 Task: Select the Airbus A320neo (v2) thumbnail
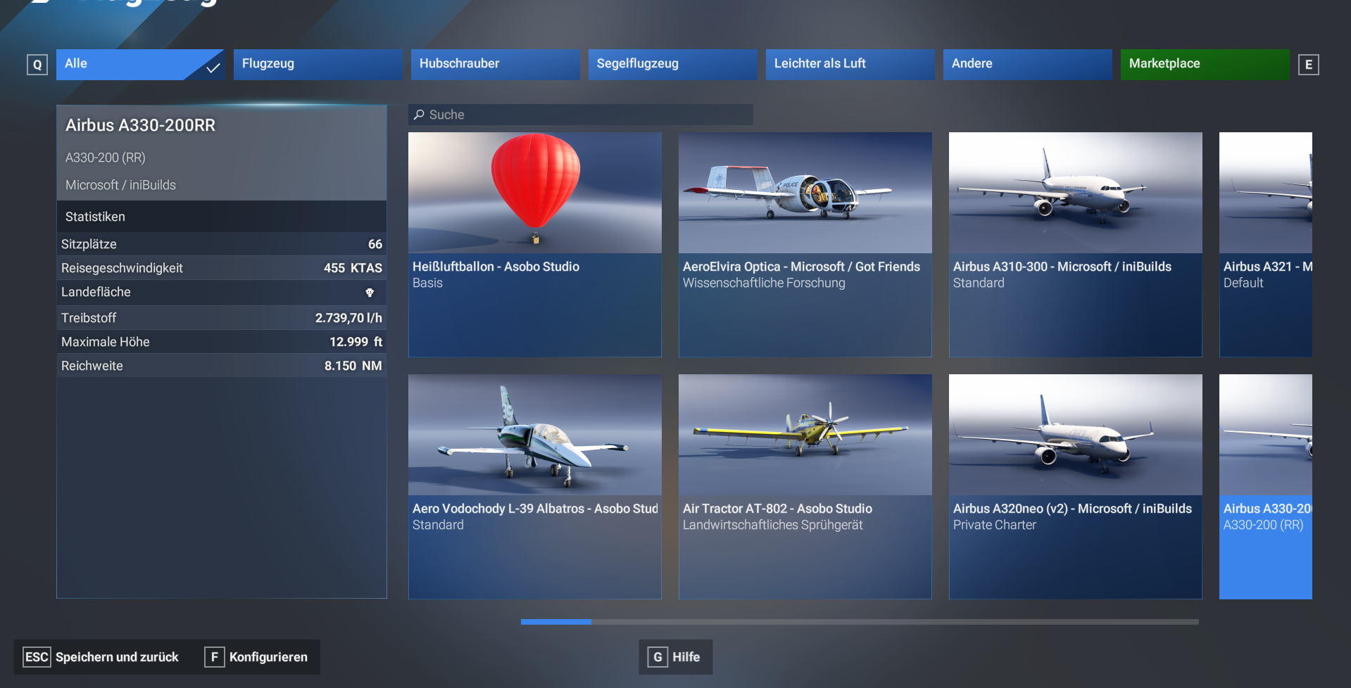(1076, 435)
